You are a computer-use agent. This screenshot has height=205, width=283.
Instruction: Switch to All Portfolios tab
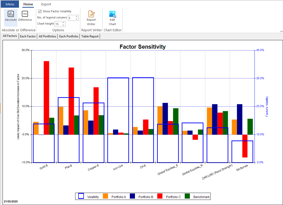(x=47, y=36)
